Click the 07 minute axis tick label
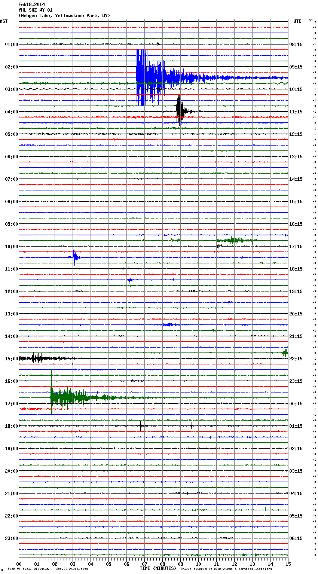This screenshot has height=574, width=318. click(144, 564)
